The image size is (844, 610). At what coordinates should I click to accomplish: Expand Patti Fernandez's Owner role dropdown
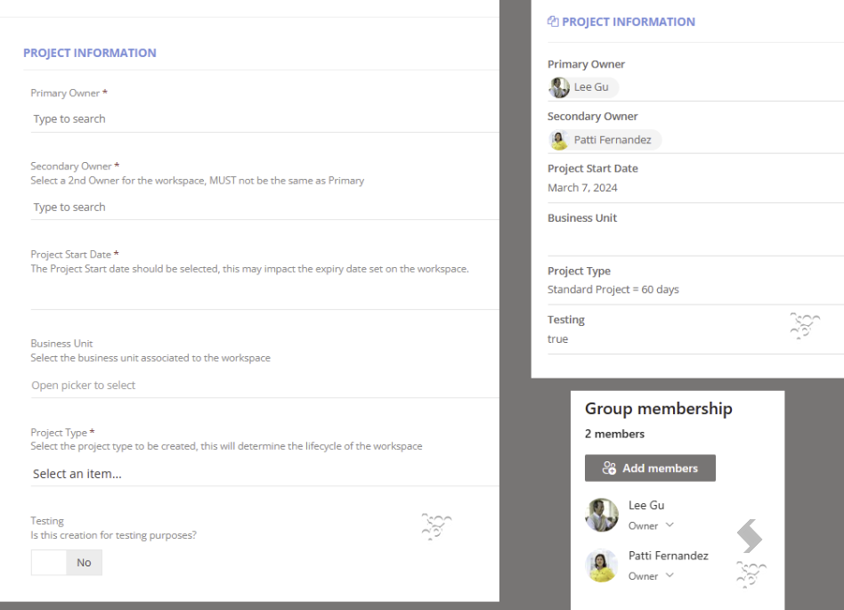point(670,575)
